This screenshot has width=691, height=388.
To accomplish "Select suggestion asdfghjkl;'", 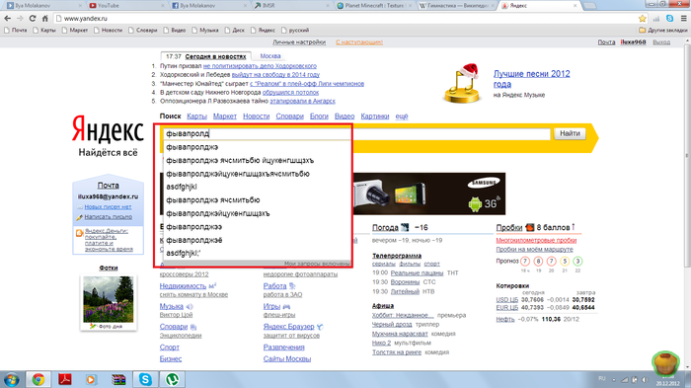I will click(x=257, y=253).
